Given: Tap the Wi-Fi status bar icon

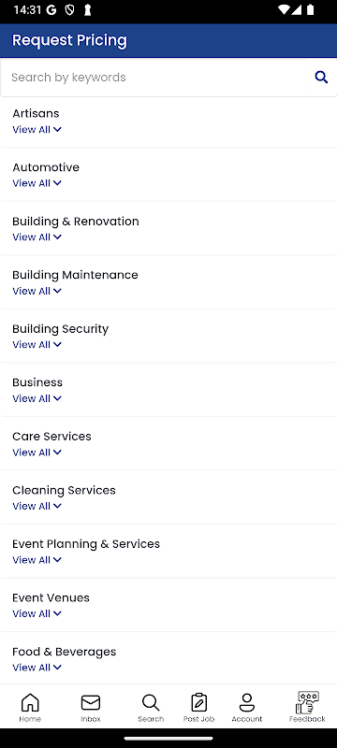Looking at the screenshot, I should click(284, 9).
